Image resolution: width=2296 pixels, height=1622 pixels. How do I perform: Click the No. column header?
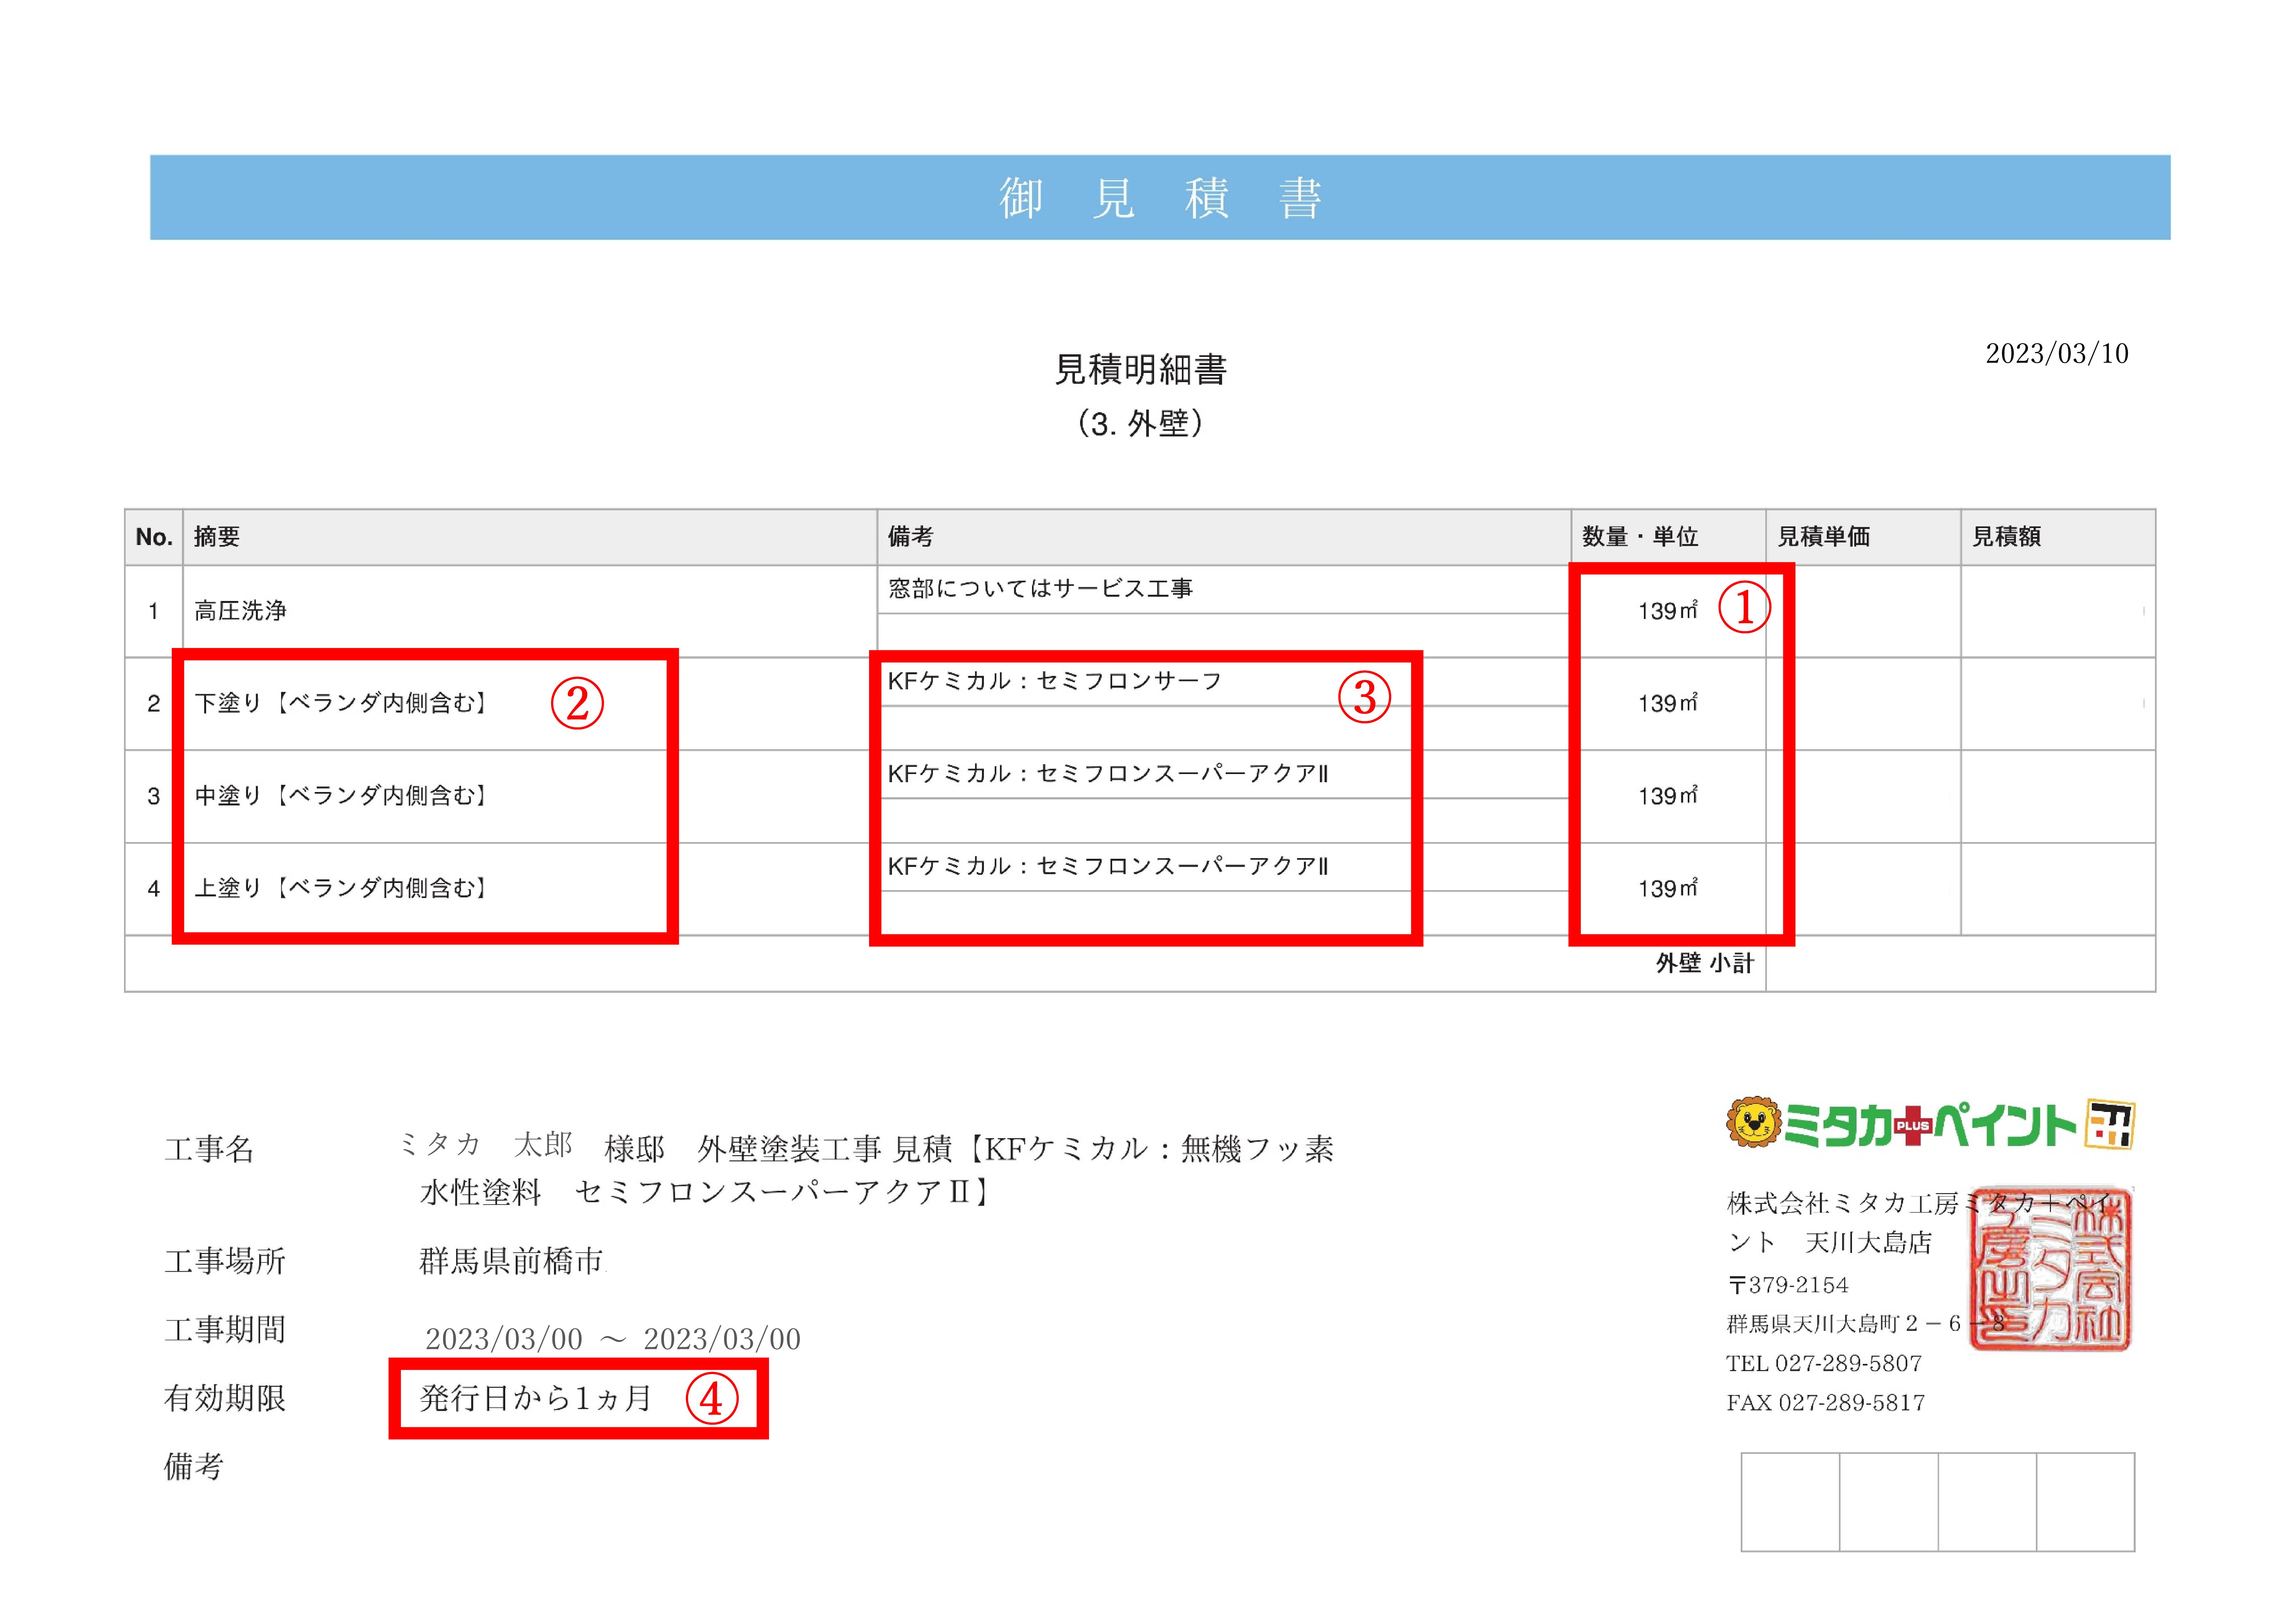[154, 537]
